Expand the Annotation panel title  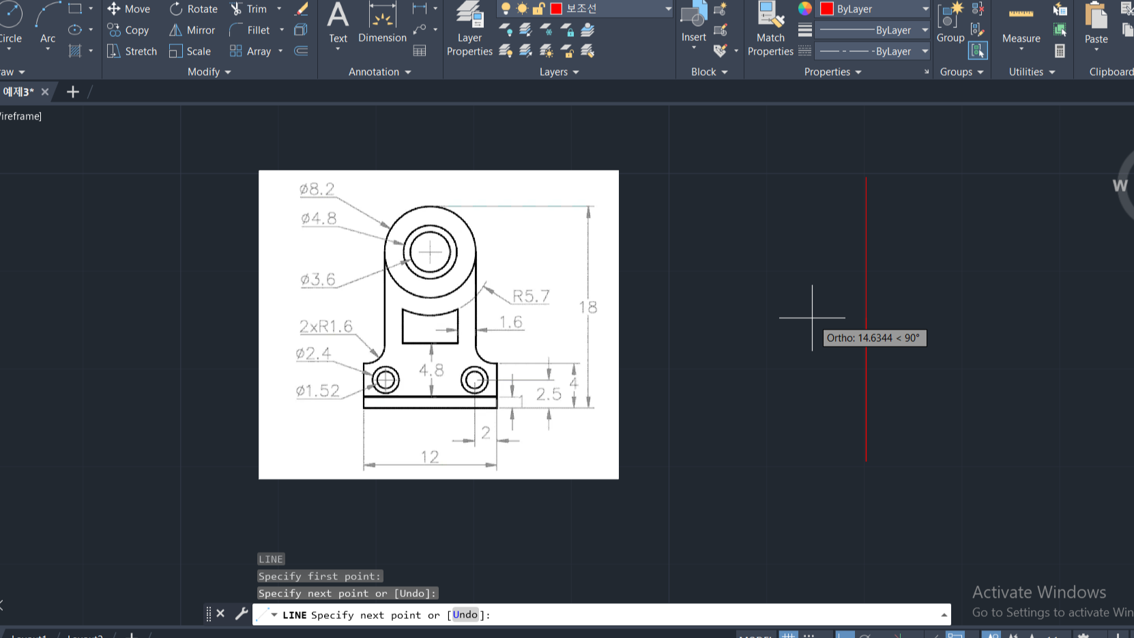(x=380, y=72)
